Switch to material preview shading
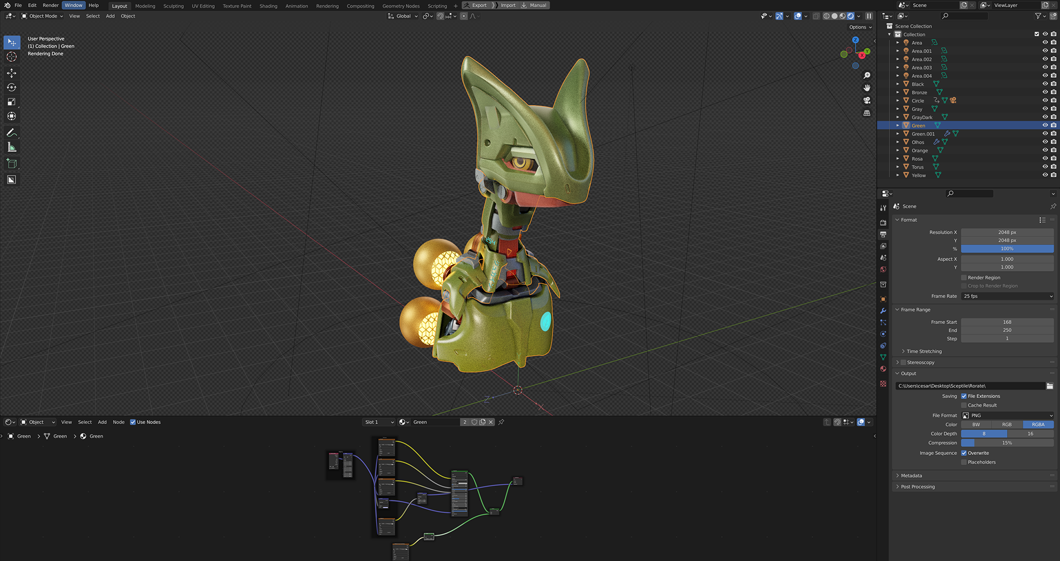 click(x=842, y=16)
